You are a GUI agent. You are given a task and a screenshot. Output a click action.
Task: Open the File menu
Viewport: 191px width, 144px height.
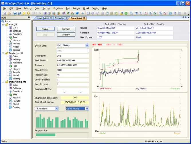(x=5, y=8)
